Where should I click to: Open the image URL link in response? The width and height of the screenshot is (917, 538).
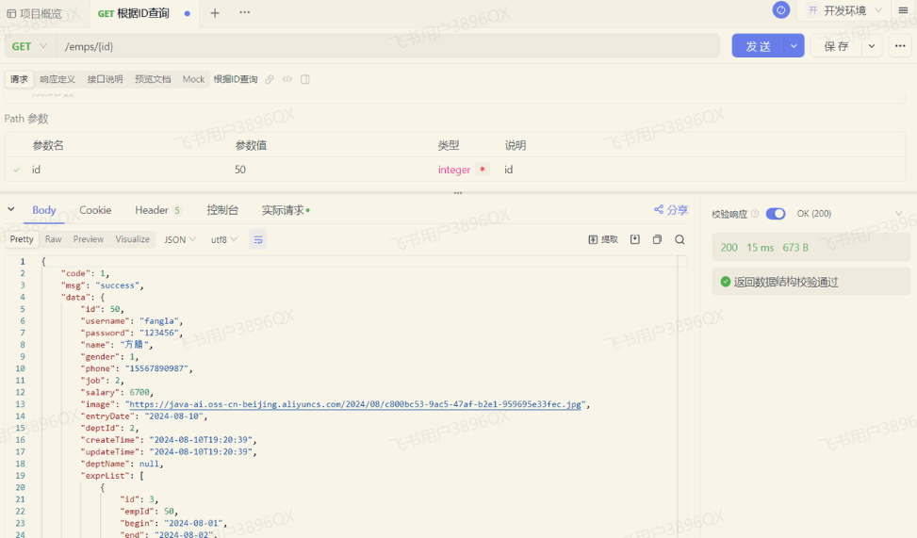click(x=355, y=404)
